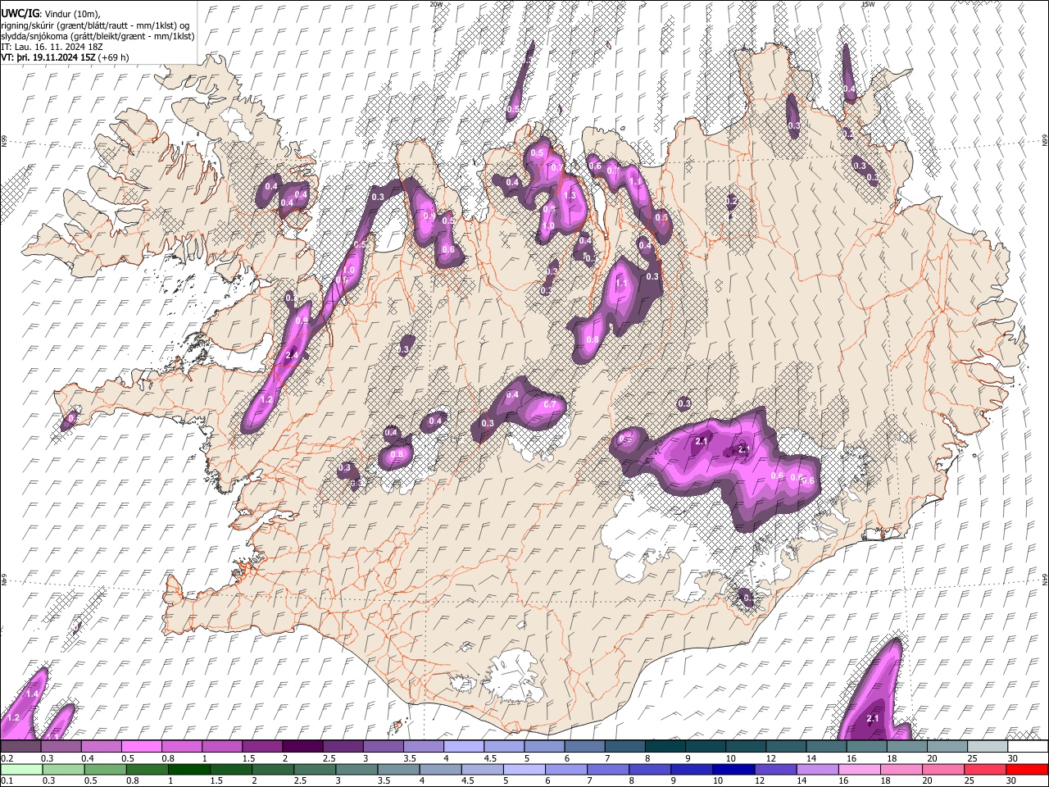Click the 'UWC/IG: Vindur (10m),' title text
This screenshot has width=1049, height=787.
pos(50,13)
